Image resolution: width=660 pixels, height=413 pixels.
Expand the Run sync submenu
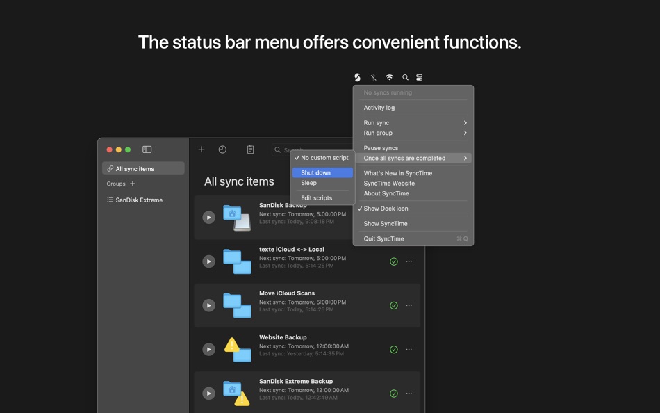pyautogui.click(x=413, y=122)
